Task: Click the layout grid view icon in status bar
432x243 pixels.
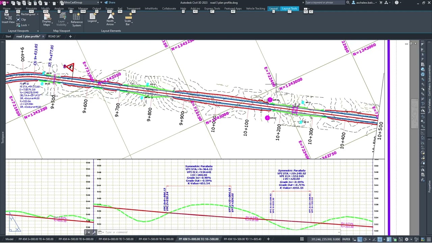Action: [x=302, y=239]
